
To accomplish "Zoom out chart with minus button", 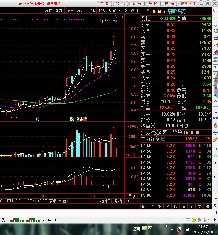I will (x=136, y=201).
